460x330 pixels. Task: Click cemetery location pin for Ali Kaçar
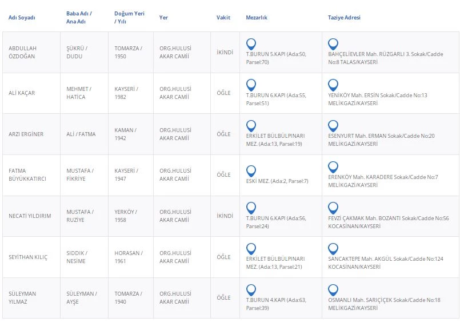pos(251,85)
